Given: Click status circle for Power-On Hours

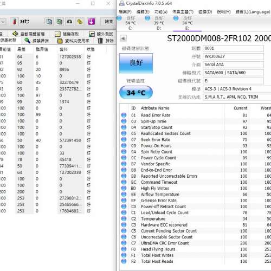Looking at the screenshot, I should 124,146.
